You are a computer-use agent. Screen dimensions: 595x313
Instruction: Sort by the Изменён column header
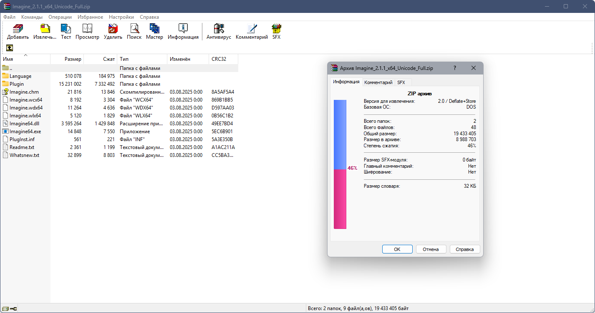click(188, 59)
